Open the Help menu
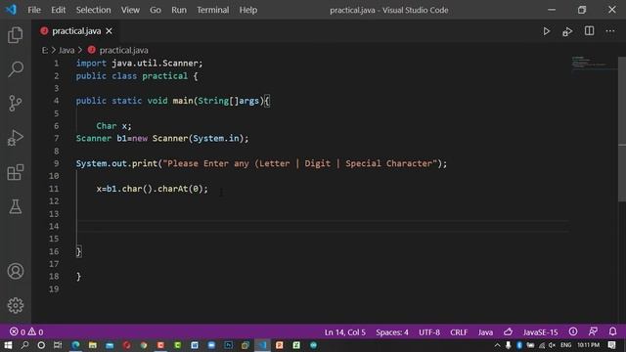 point(247,10)
